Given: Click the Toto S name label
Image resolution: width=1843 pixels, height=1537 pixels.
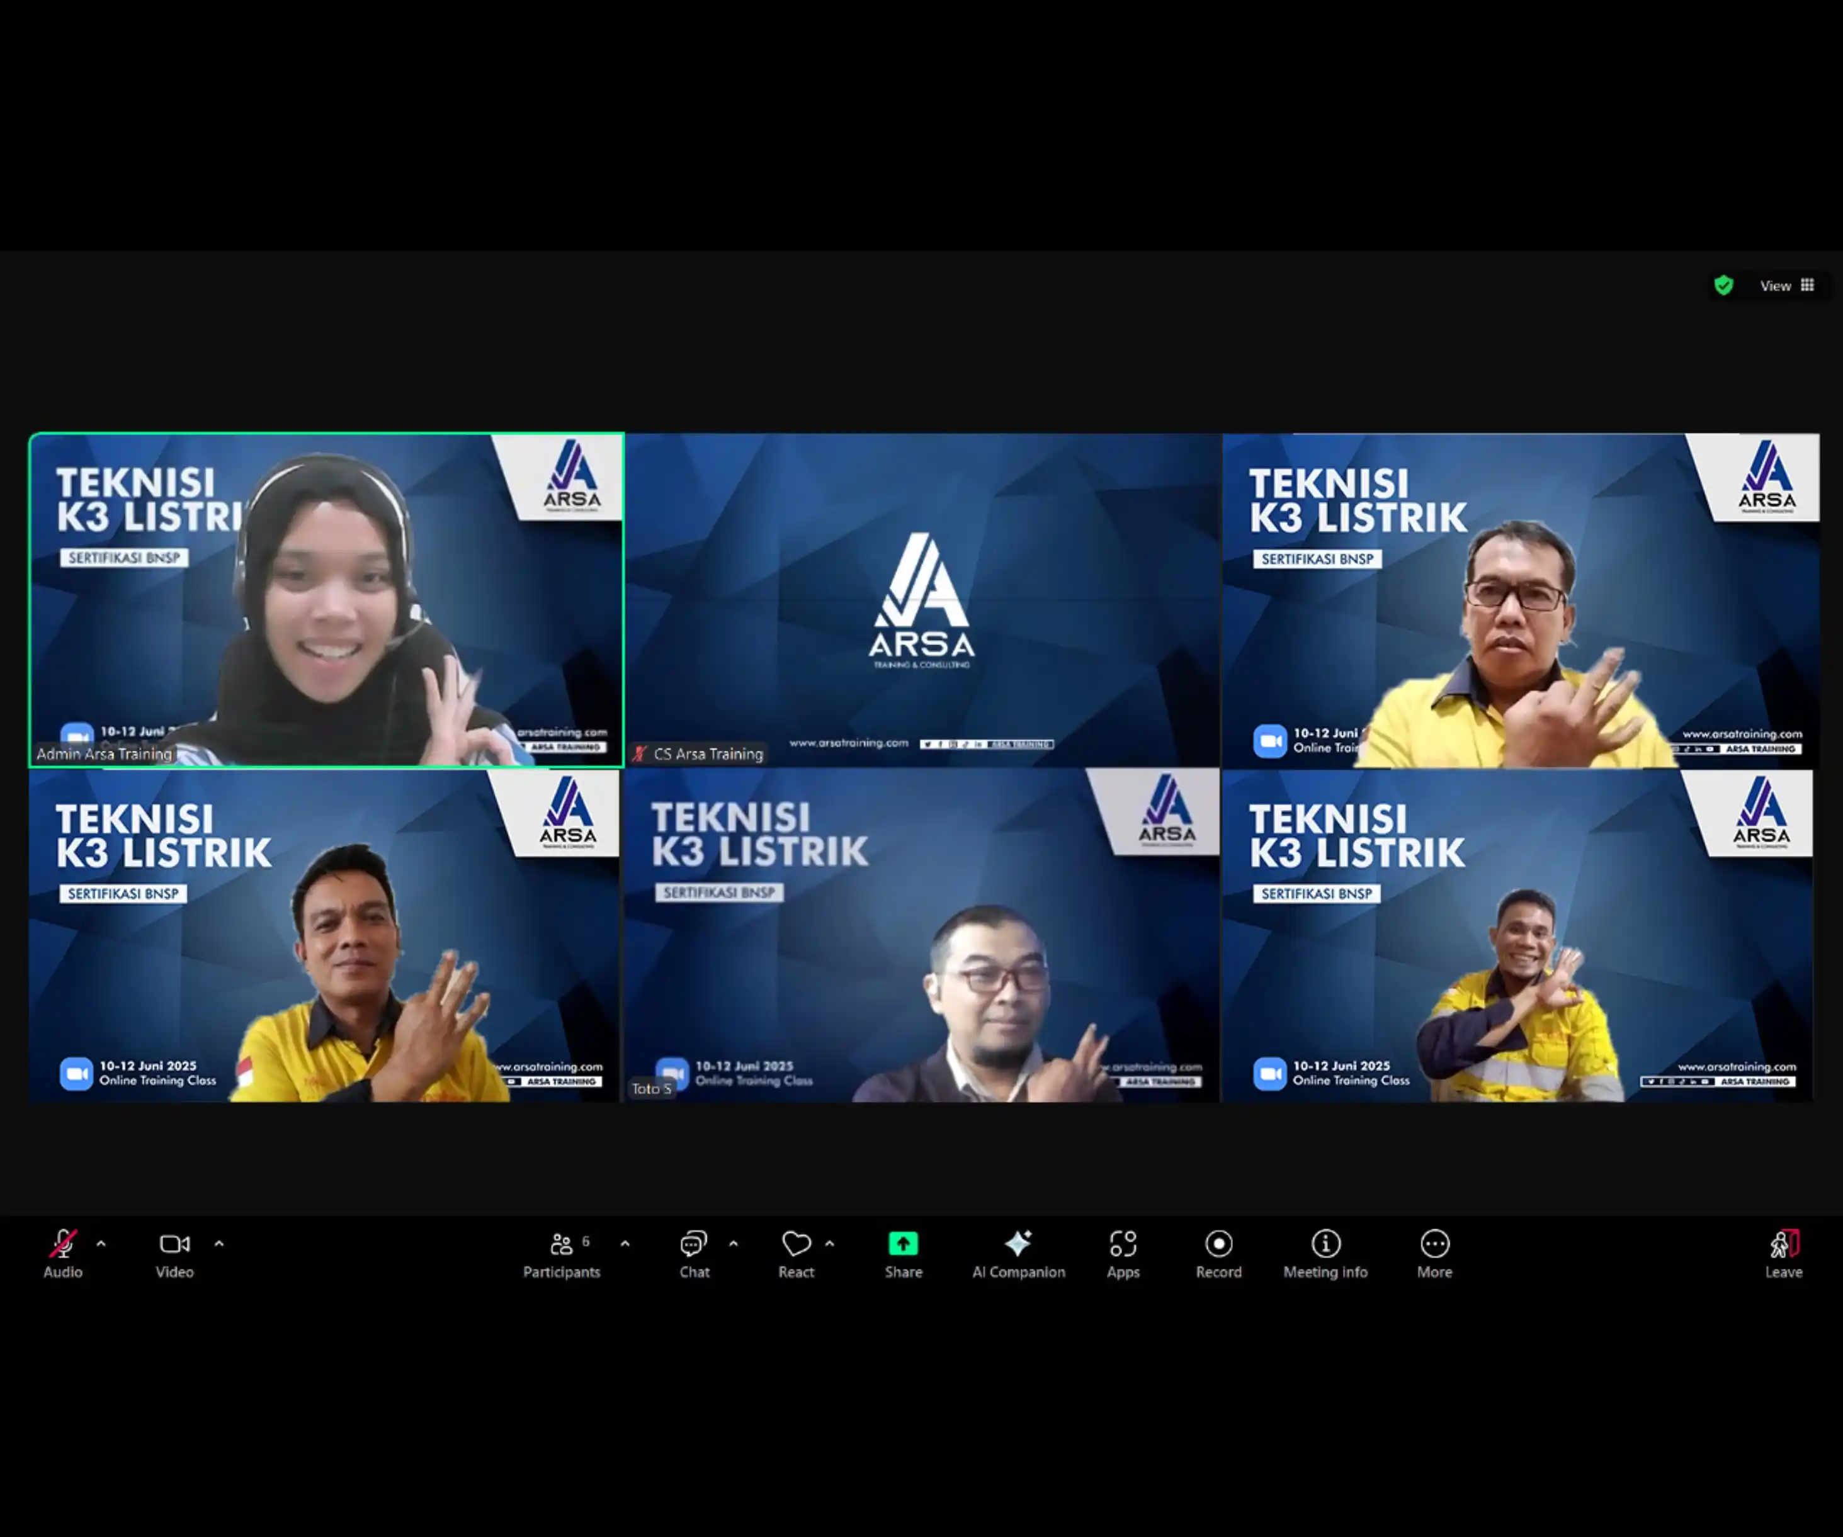Looking at the screenshot, I should pos(651,1089).
